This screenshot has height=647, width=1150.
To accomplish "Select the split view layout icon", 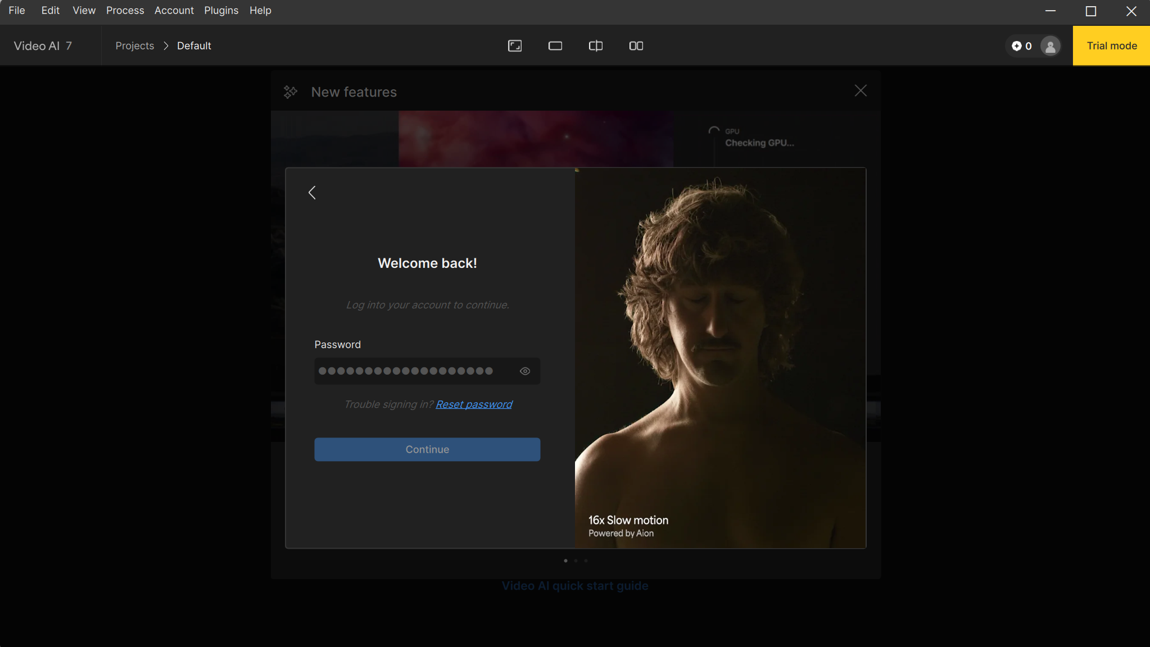I will point(595,46).
